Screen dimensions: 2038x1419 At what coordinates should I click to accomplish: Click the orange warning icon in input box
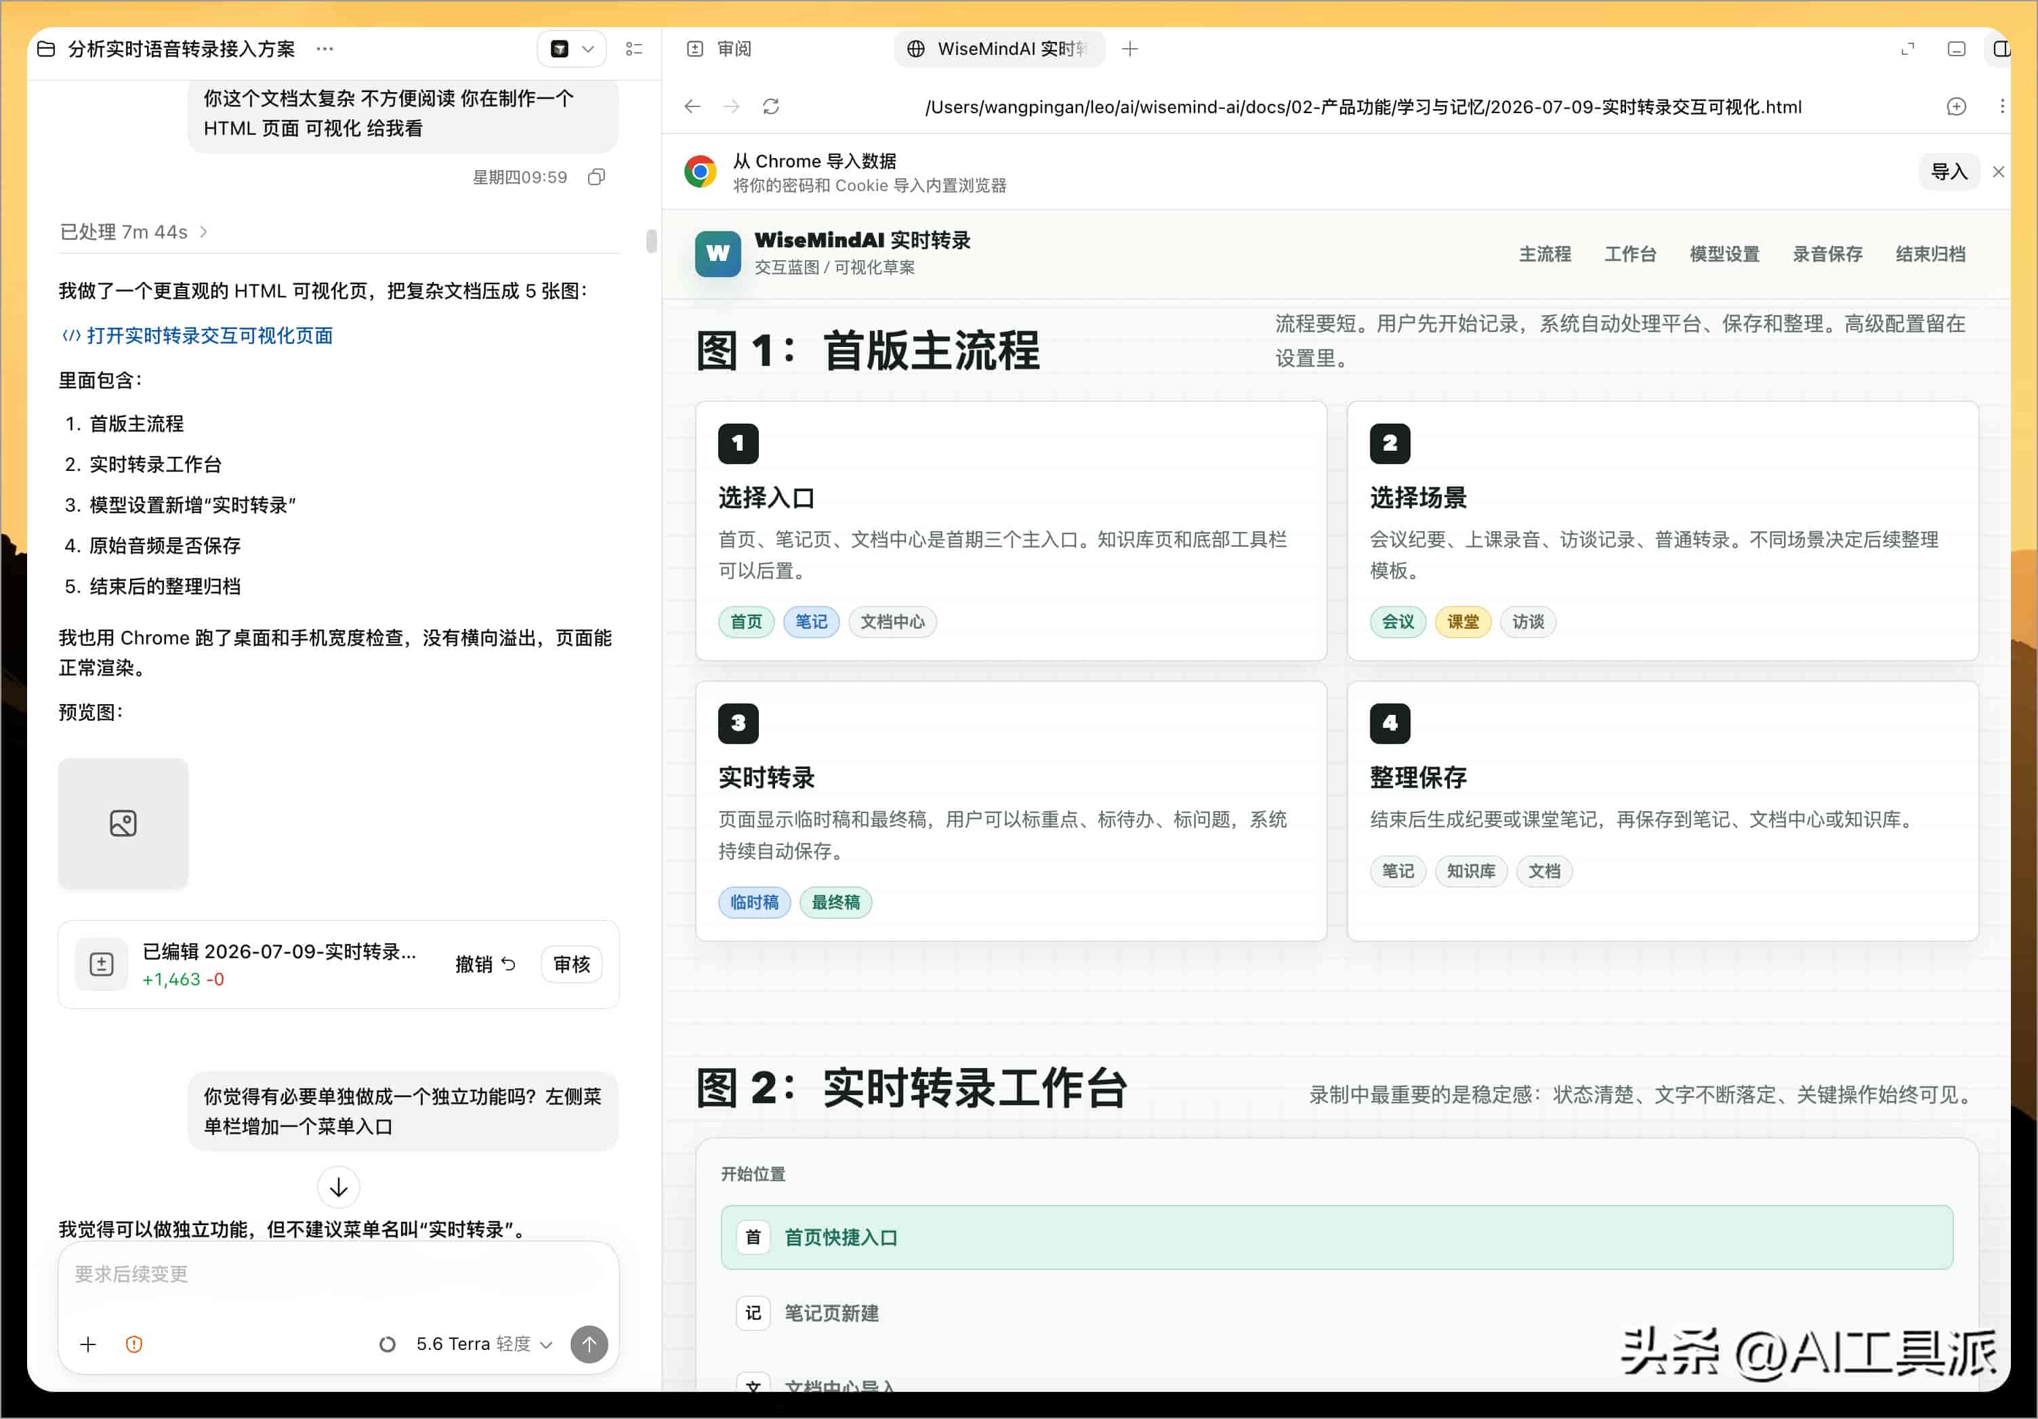pyautogui.click(x=134, y=1344)
